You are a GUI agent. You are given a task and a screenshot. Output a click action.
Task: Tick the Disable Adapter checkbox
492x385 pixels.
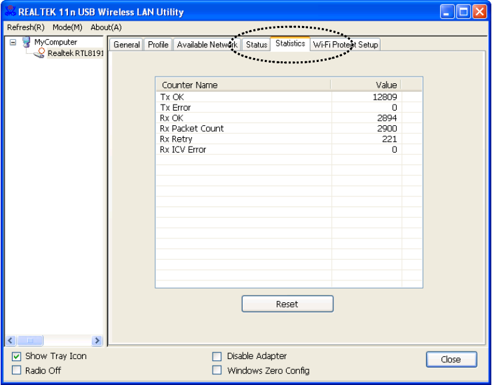pos(217,357)
